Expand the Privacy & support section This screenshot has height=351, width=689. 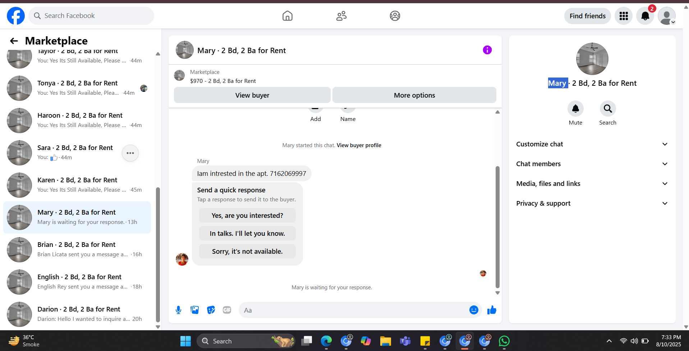coord(592,203)
